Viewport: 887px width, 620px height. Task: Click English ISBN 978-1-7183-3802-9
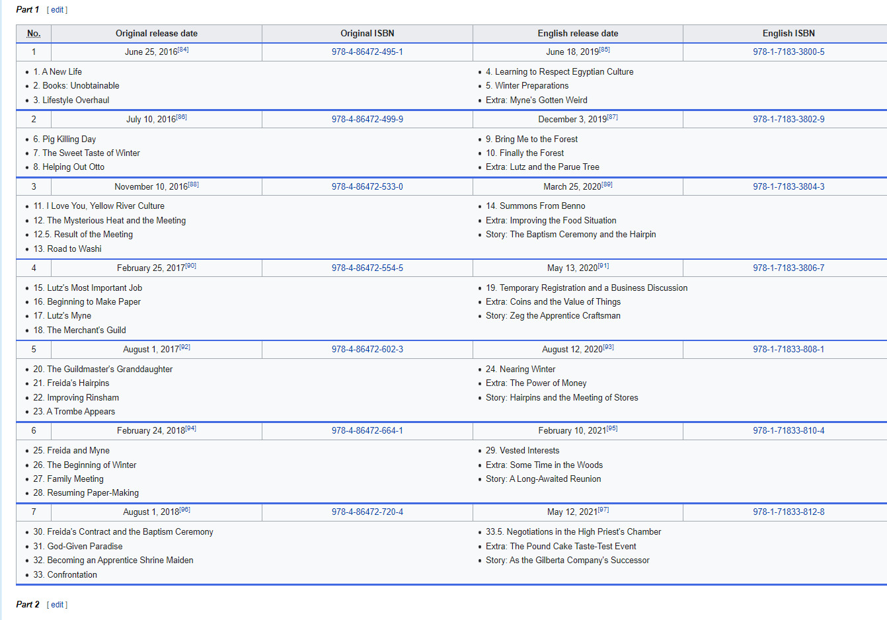[788, 120]
